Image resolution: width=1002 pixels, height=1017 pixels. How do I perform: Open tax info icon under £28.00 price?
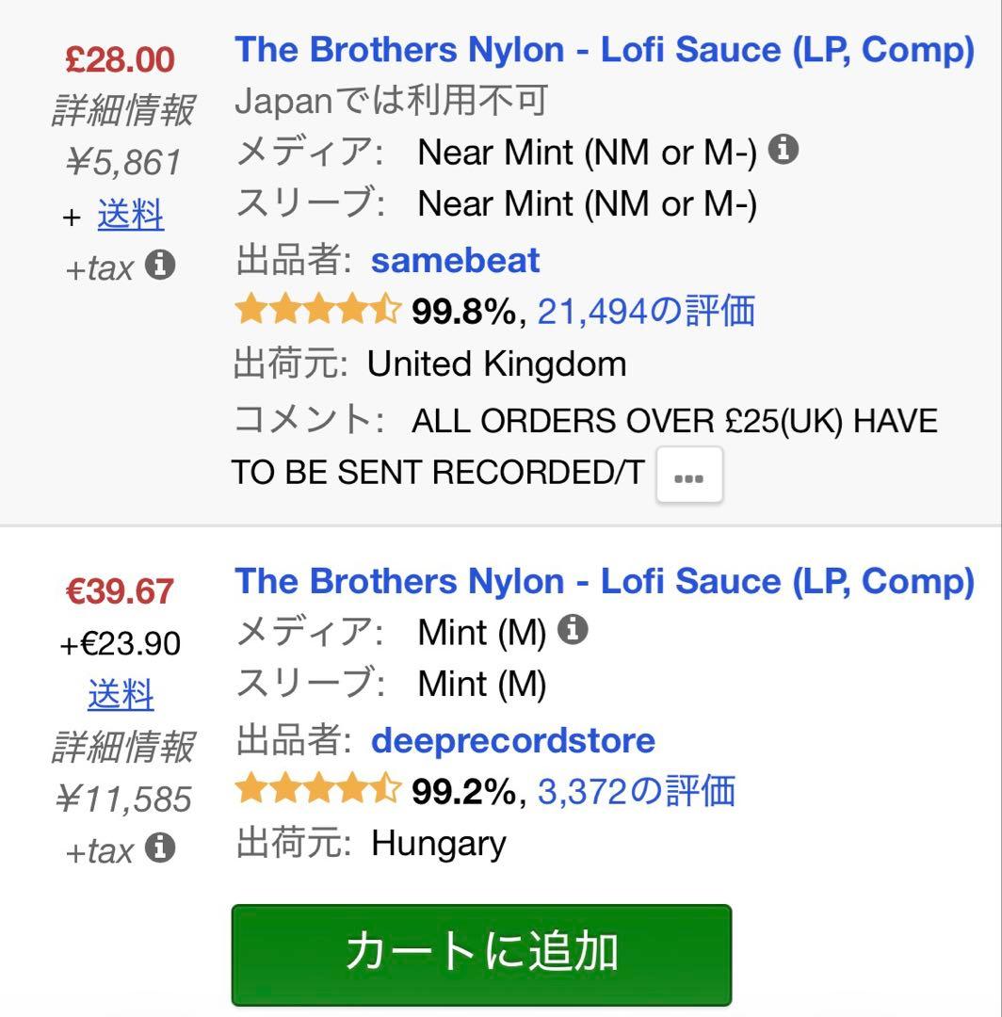point(161,265)
